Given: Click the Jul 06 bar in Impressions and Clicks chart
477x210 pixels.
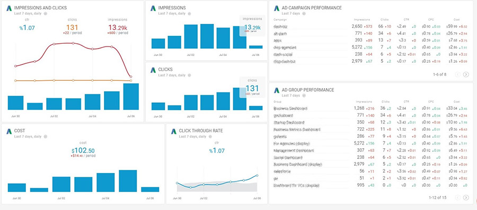Looking at the screenshot, I should (131, 97).
